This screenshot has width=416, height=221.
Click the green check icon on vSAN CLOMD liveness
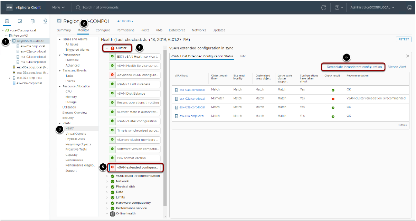[x=112, y=84]
